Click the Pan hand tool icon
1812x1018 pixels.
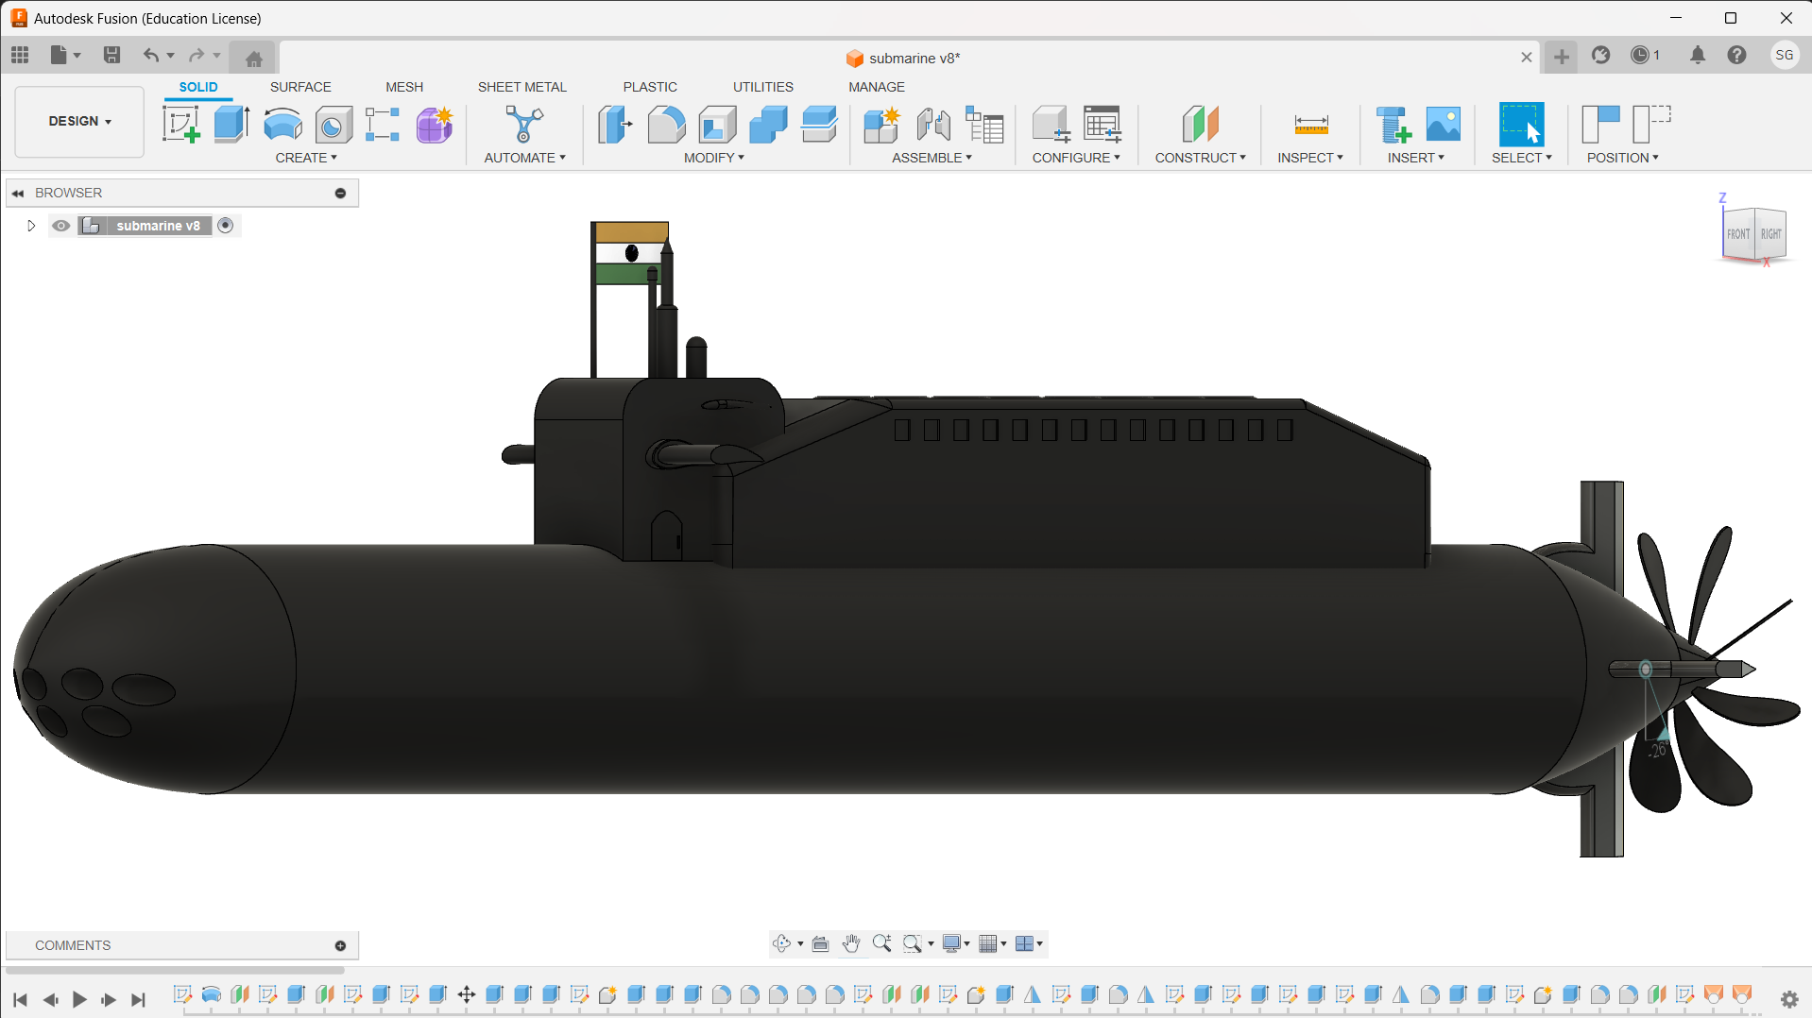pos(851,943)
